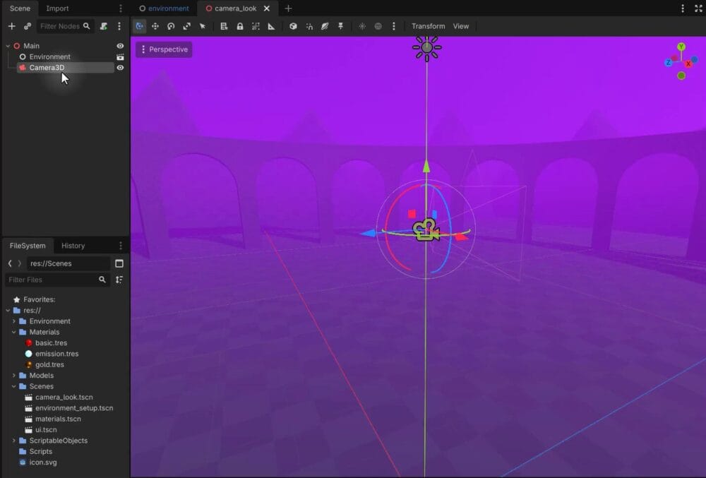Select the FileSystem tab

point(28,246)
